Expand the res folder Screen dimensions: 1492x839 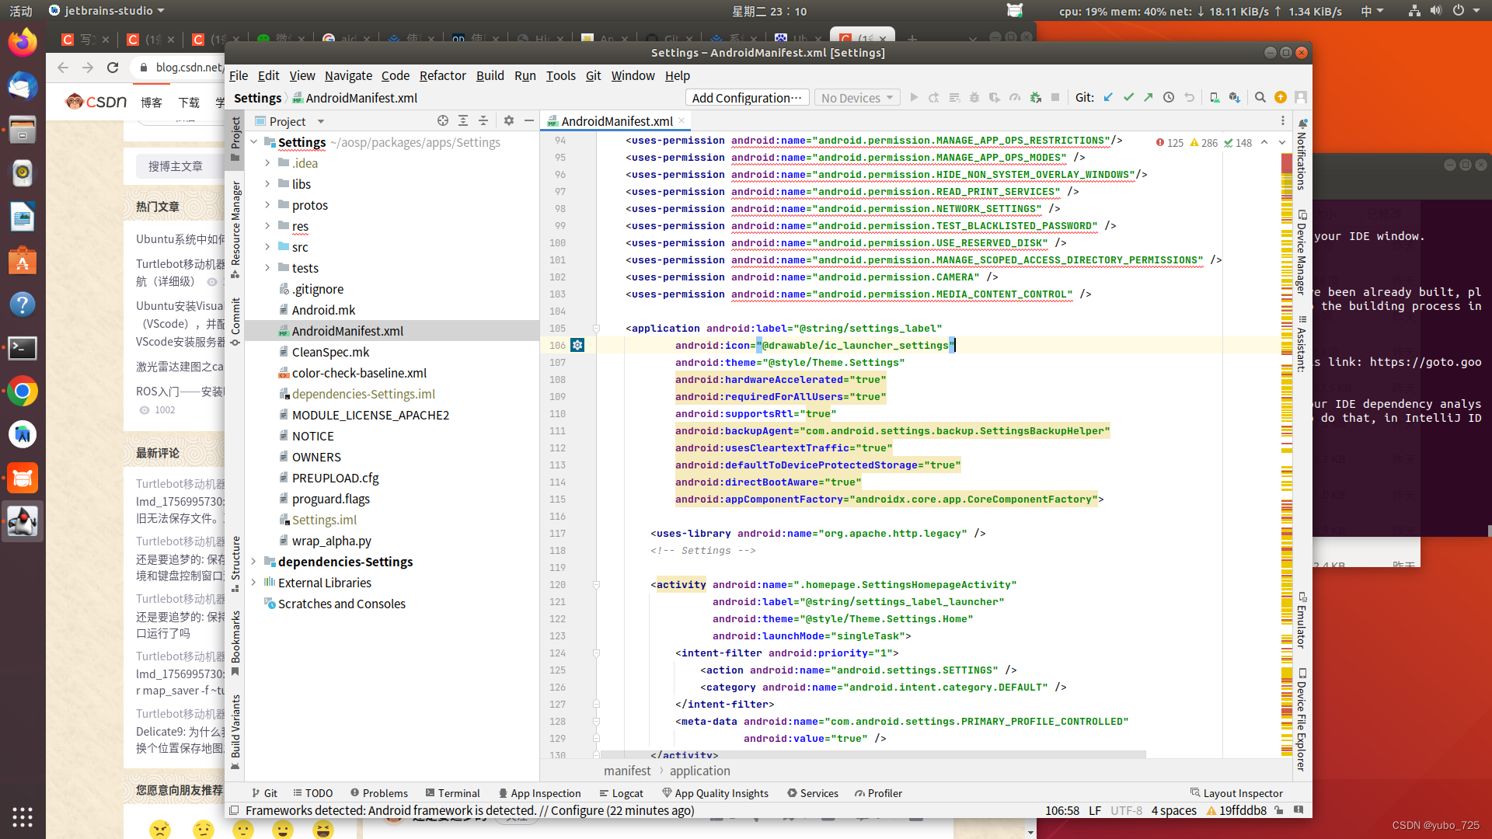267,226
